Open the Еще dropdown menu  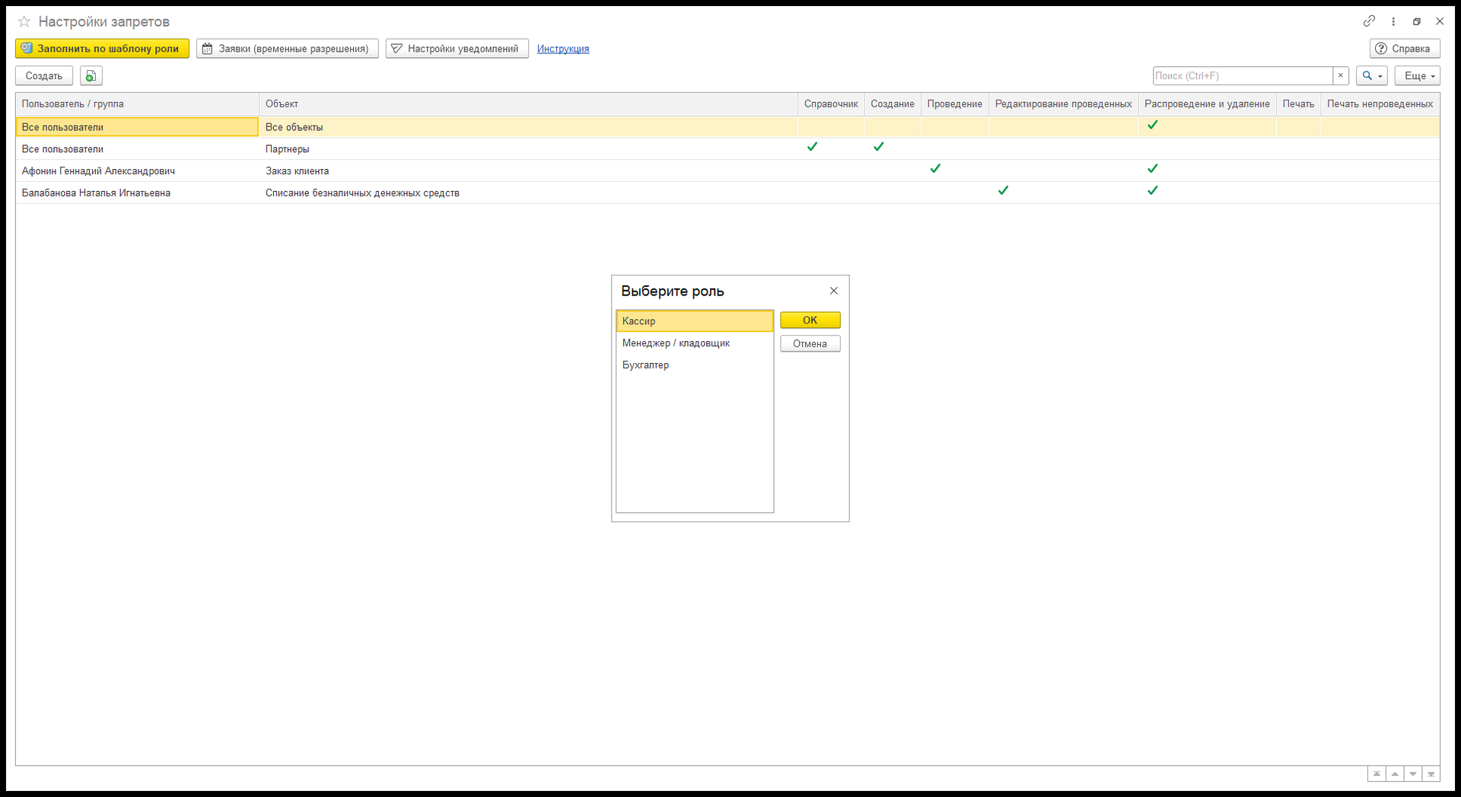coord(1417,75)
